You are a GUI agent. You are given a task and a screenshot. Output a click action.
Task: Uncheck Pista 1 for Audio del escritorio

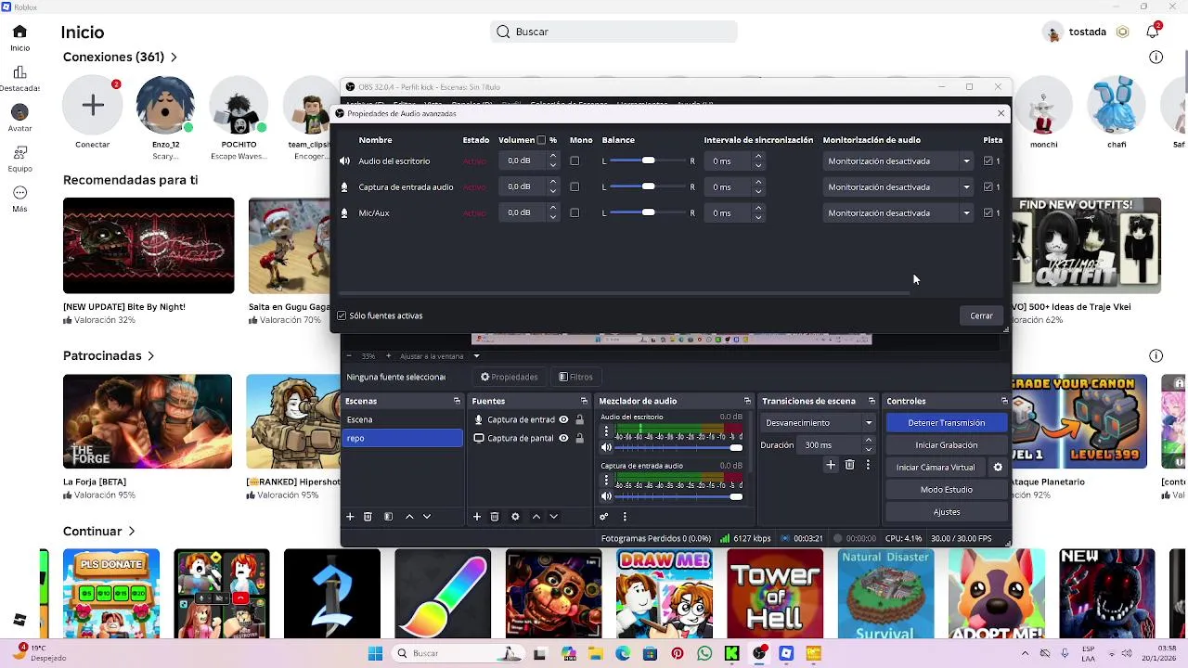(988, 161)
